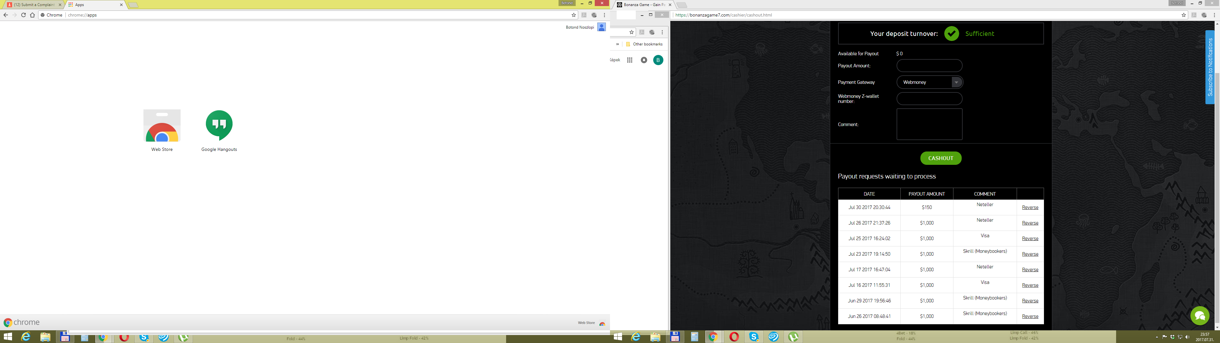
Task: Click Botond profile button in Apps window
Action: 567,3
